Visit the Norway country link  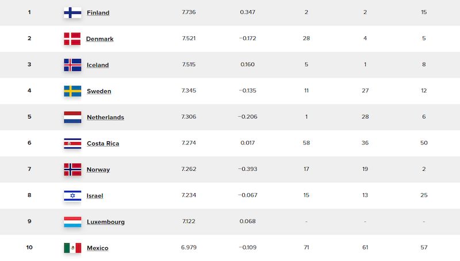[98, 170]
